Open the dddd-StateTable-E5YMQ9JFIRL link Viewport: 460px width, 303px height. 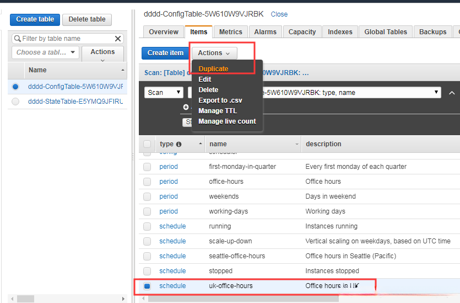tap(75, 102)
